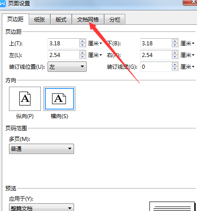This screenshot has width=197, height=211.
Task: Click the top margin 3.18 input field
Action: click(64, 44)
